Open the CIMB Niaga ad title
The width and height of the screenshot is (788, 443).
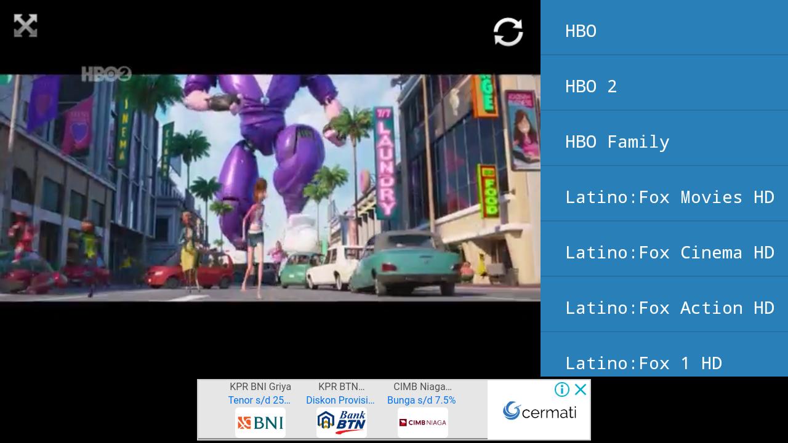pyautogui.click(x=422, y=386)
